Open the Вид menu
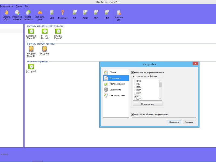 tap(27, 6)
